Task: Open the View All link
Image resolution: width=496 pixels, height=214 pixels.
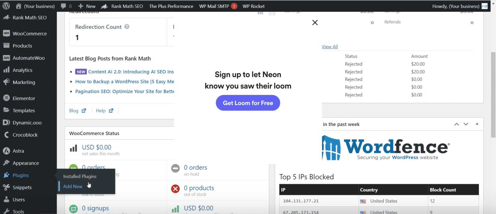Action: click(x=330, y=47)
